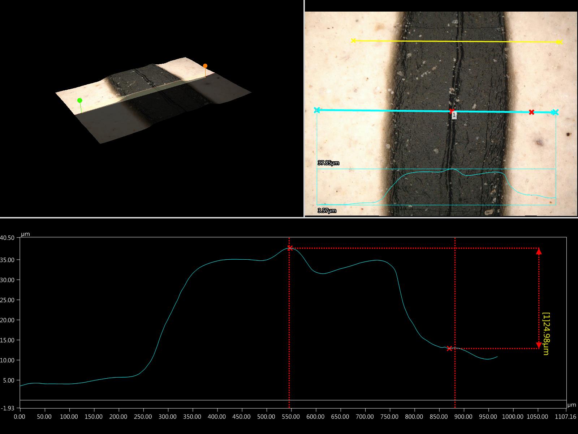Click the cyan profile line's right endpoint

[555, 112]
